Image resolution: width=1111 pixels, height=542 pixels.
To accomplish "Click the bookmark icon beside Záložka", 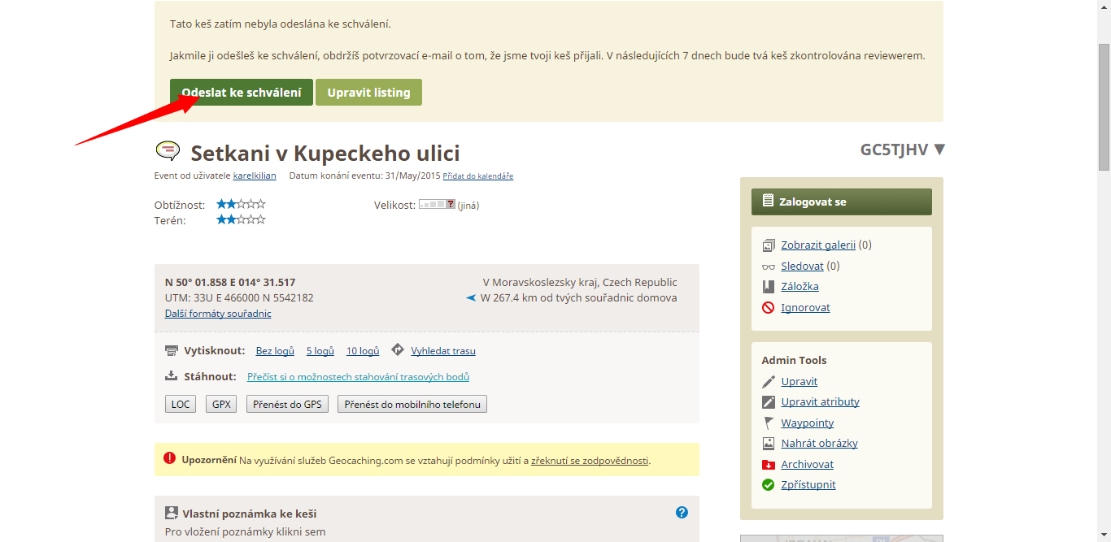I will click(768, 287).
